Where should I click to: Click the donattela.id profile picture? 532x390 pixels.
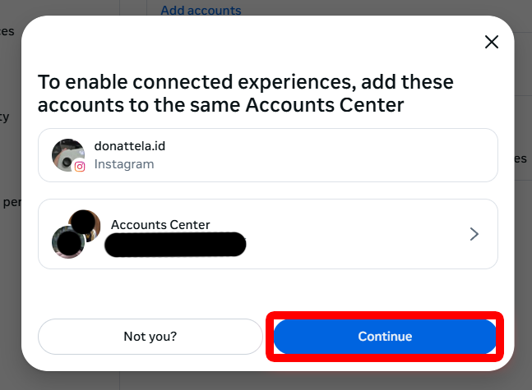[67, 154]
